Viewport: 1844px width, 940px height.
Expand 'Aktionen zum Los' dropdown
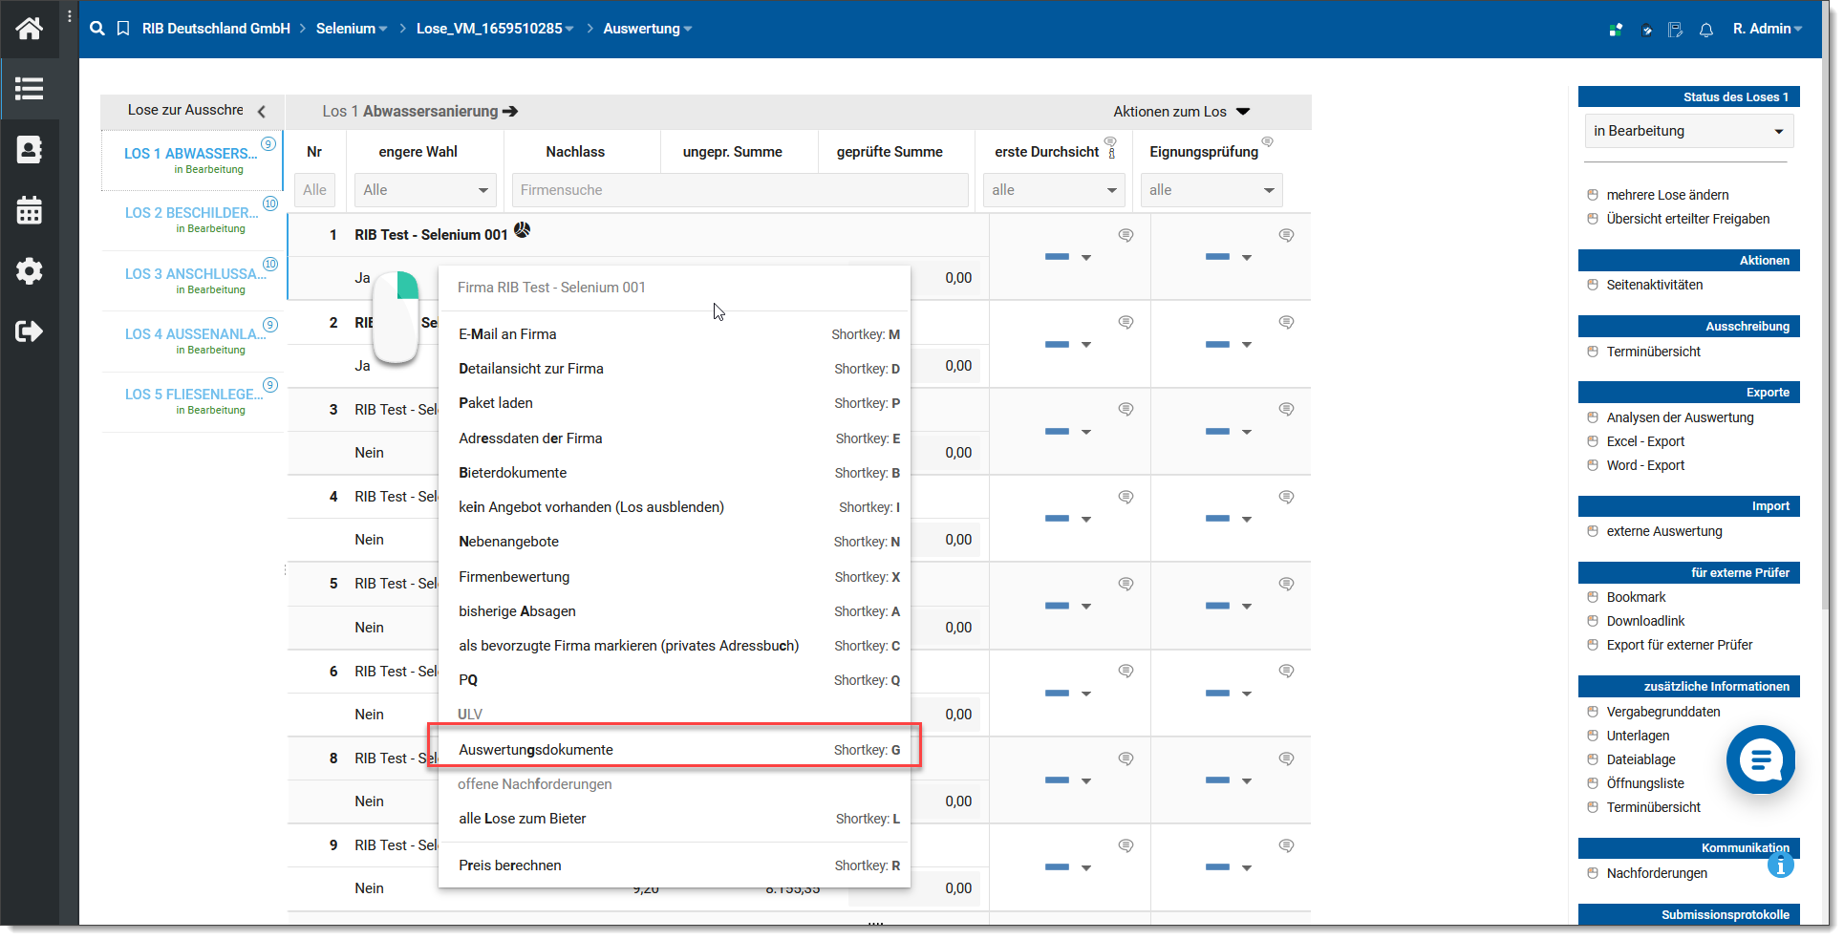[x=1181, y=112]
